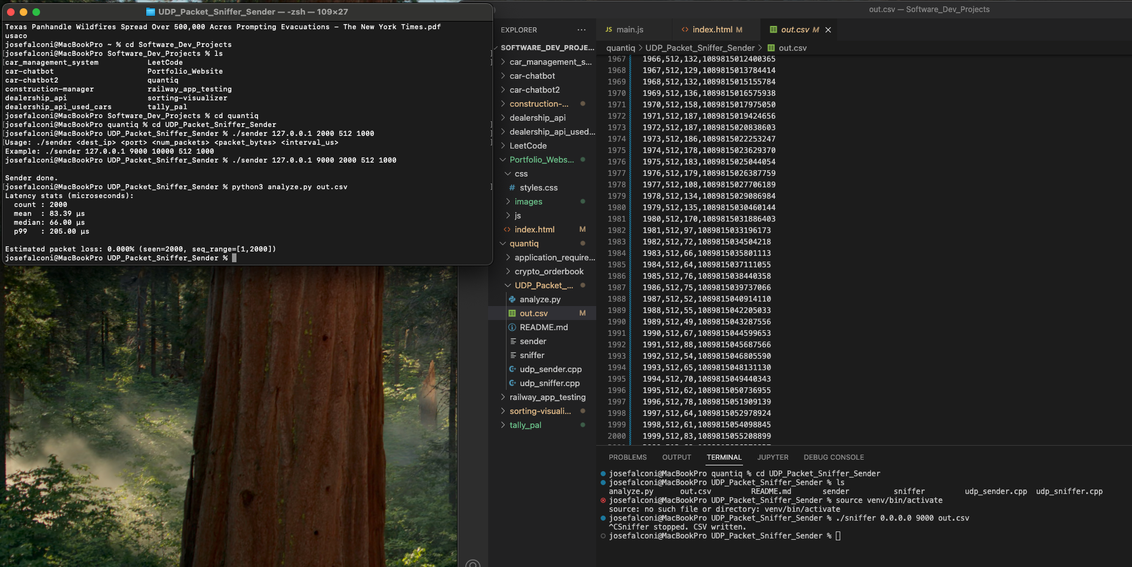The width and height of the screenshot is (1132, 567).
Task: Open the DEBUG CONSOLE panel tab
Action: (833, 457)
